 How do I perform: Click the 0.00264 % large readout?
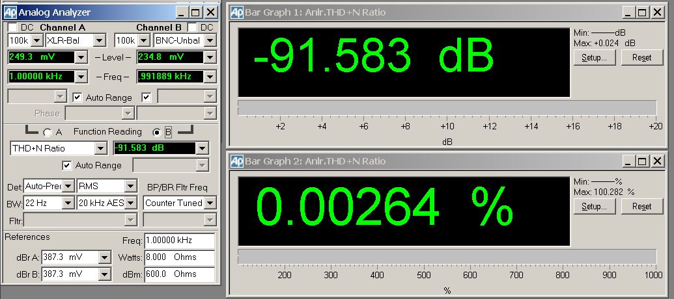pos(385,207)
